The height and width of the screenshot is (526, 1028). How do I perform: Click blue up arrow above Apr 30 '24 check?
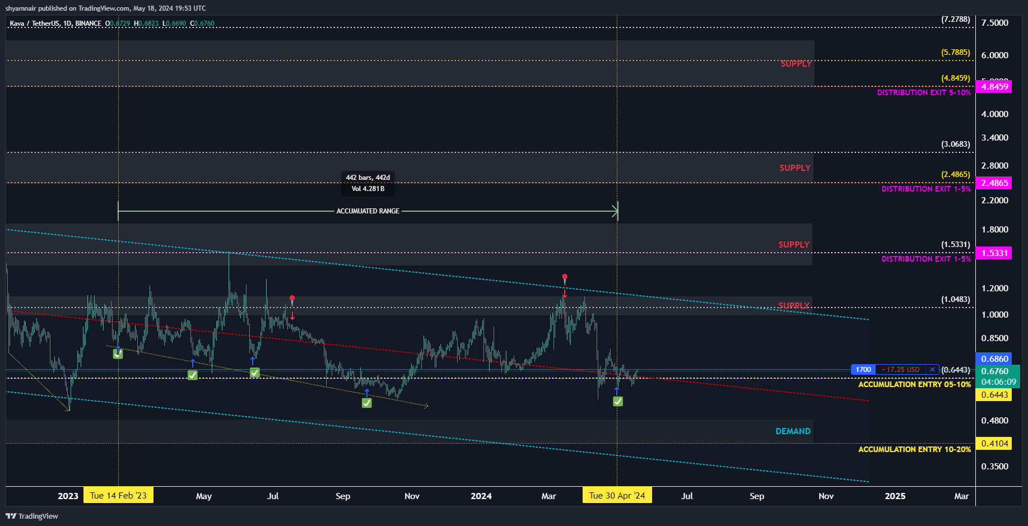pyautogui.click(x=617, y=390)
